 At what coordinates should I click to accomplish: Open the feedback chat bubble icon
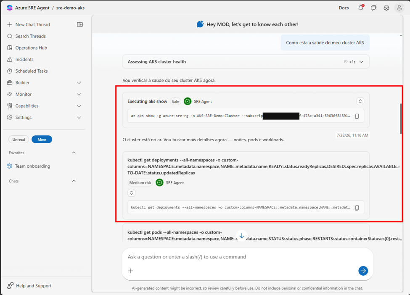373,8
